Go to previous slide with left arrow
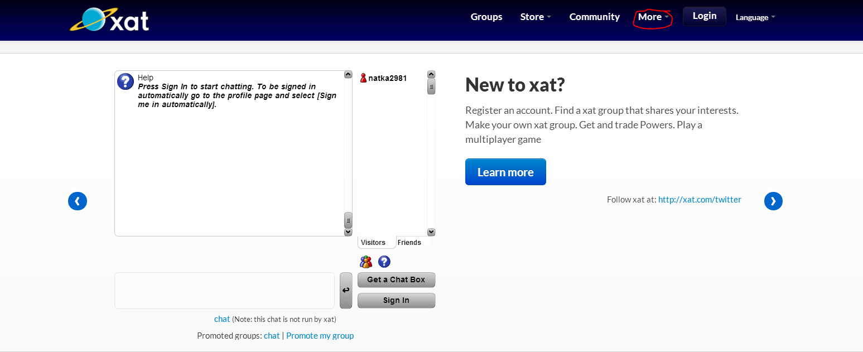863x352 pixels. coord(78,201)
